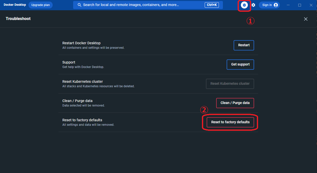Click the Ctrl+K shortcut badge
This screenshot has width=317, height=173.
[x=212, y=5]
